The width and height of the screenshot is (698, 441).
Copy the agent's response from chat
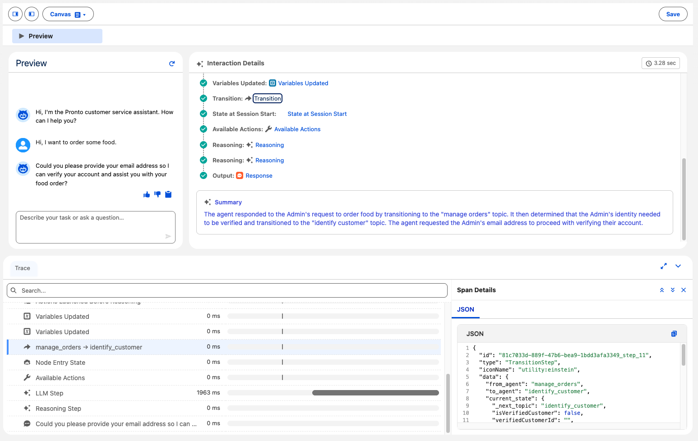click(168, 194)
